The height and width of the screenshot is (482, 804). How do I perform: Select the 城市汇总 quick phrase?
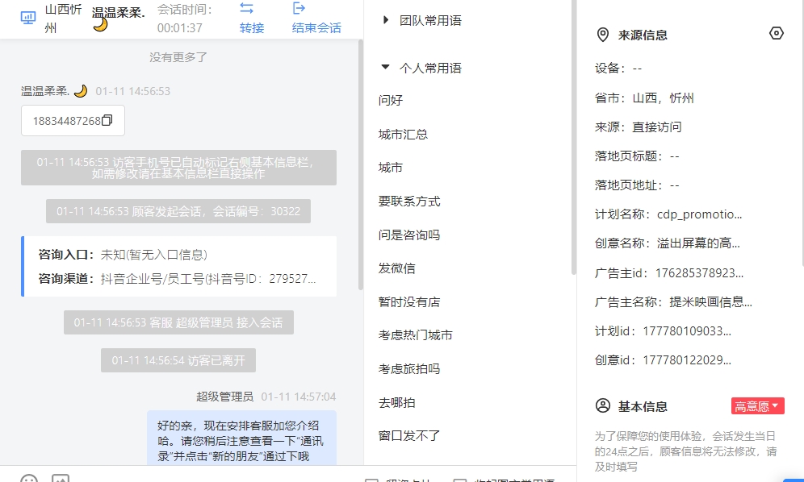coord(403,134)
